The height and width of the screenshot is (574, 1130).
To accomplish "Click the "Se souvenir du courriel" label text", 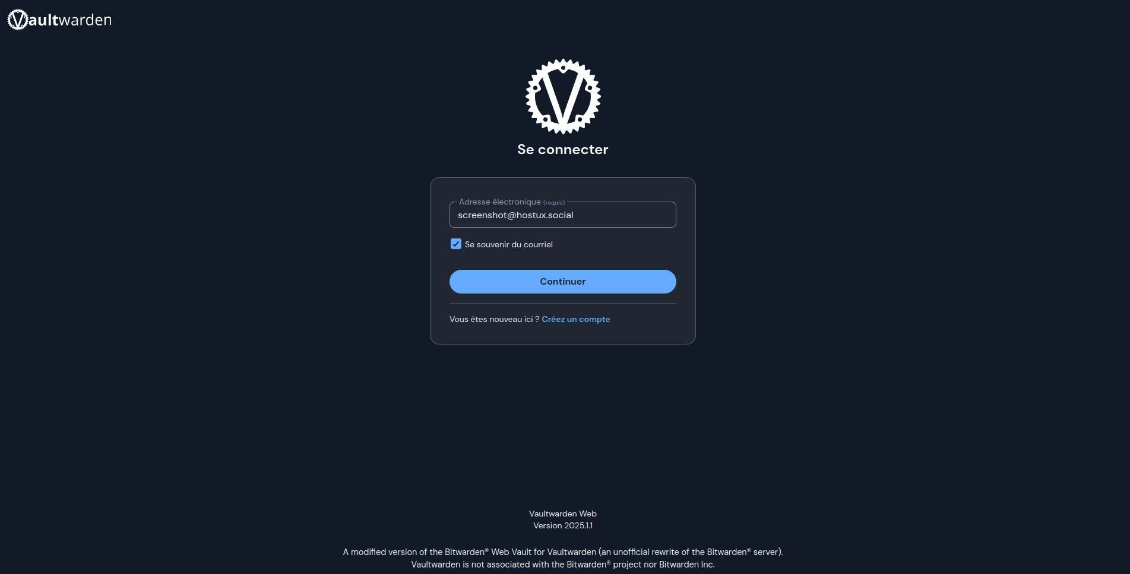I will [x=509, y=244].
